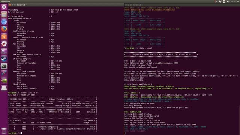Click the bottom prompt cursor in left terminal
The height and width of the screenshot is (135, 240).
tap(21, 133)
